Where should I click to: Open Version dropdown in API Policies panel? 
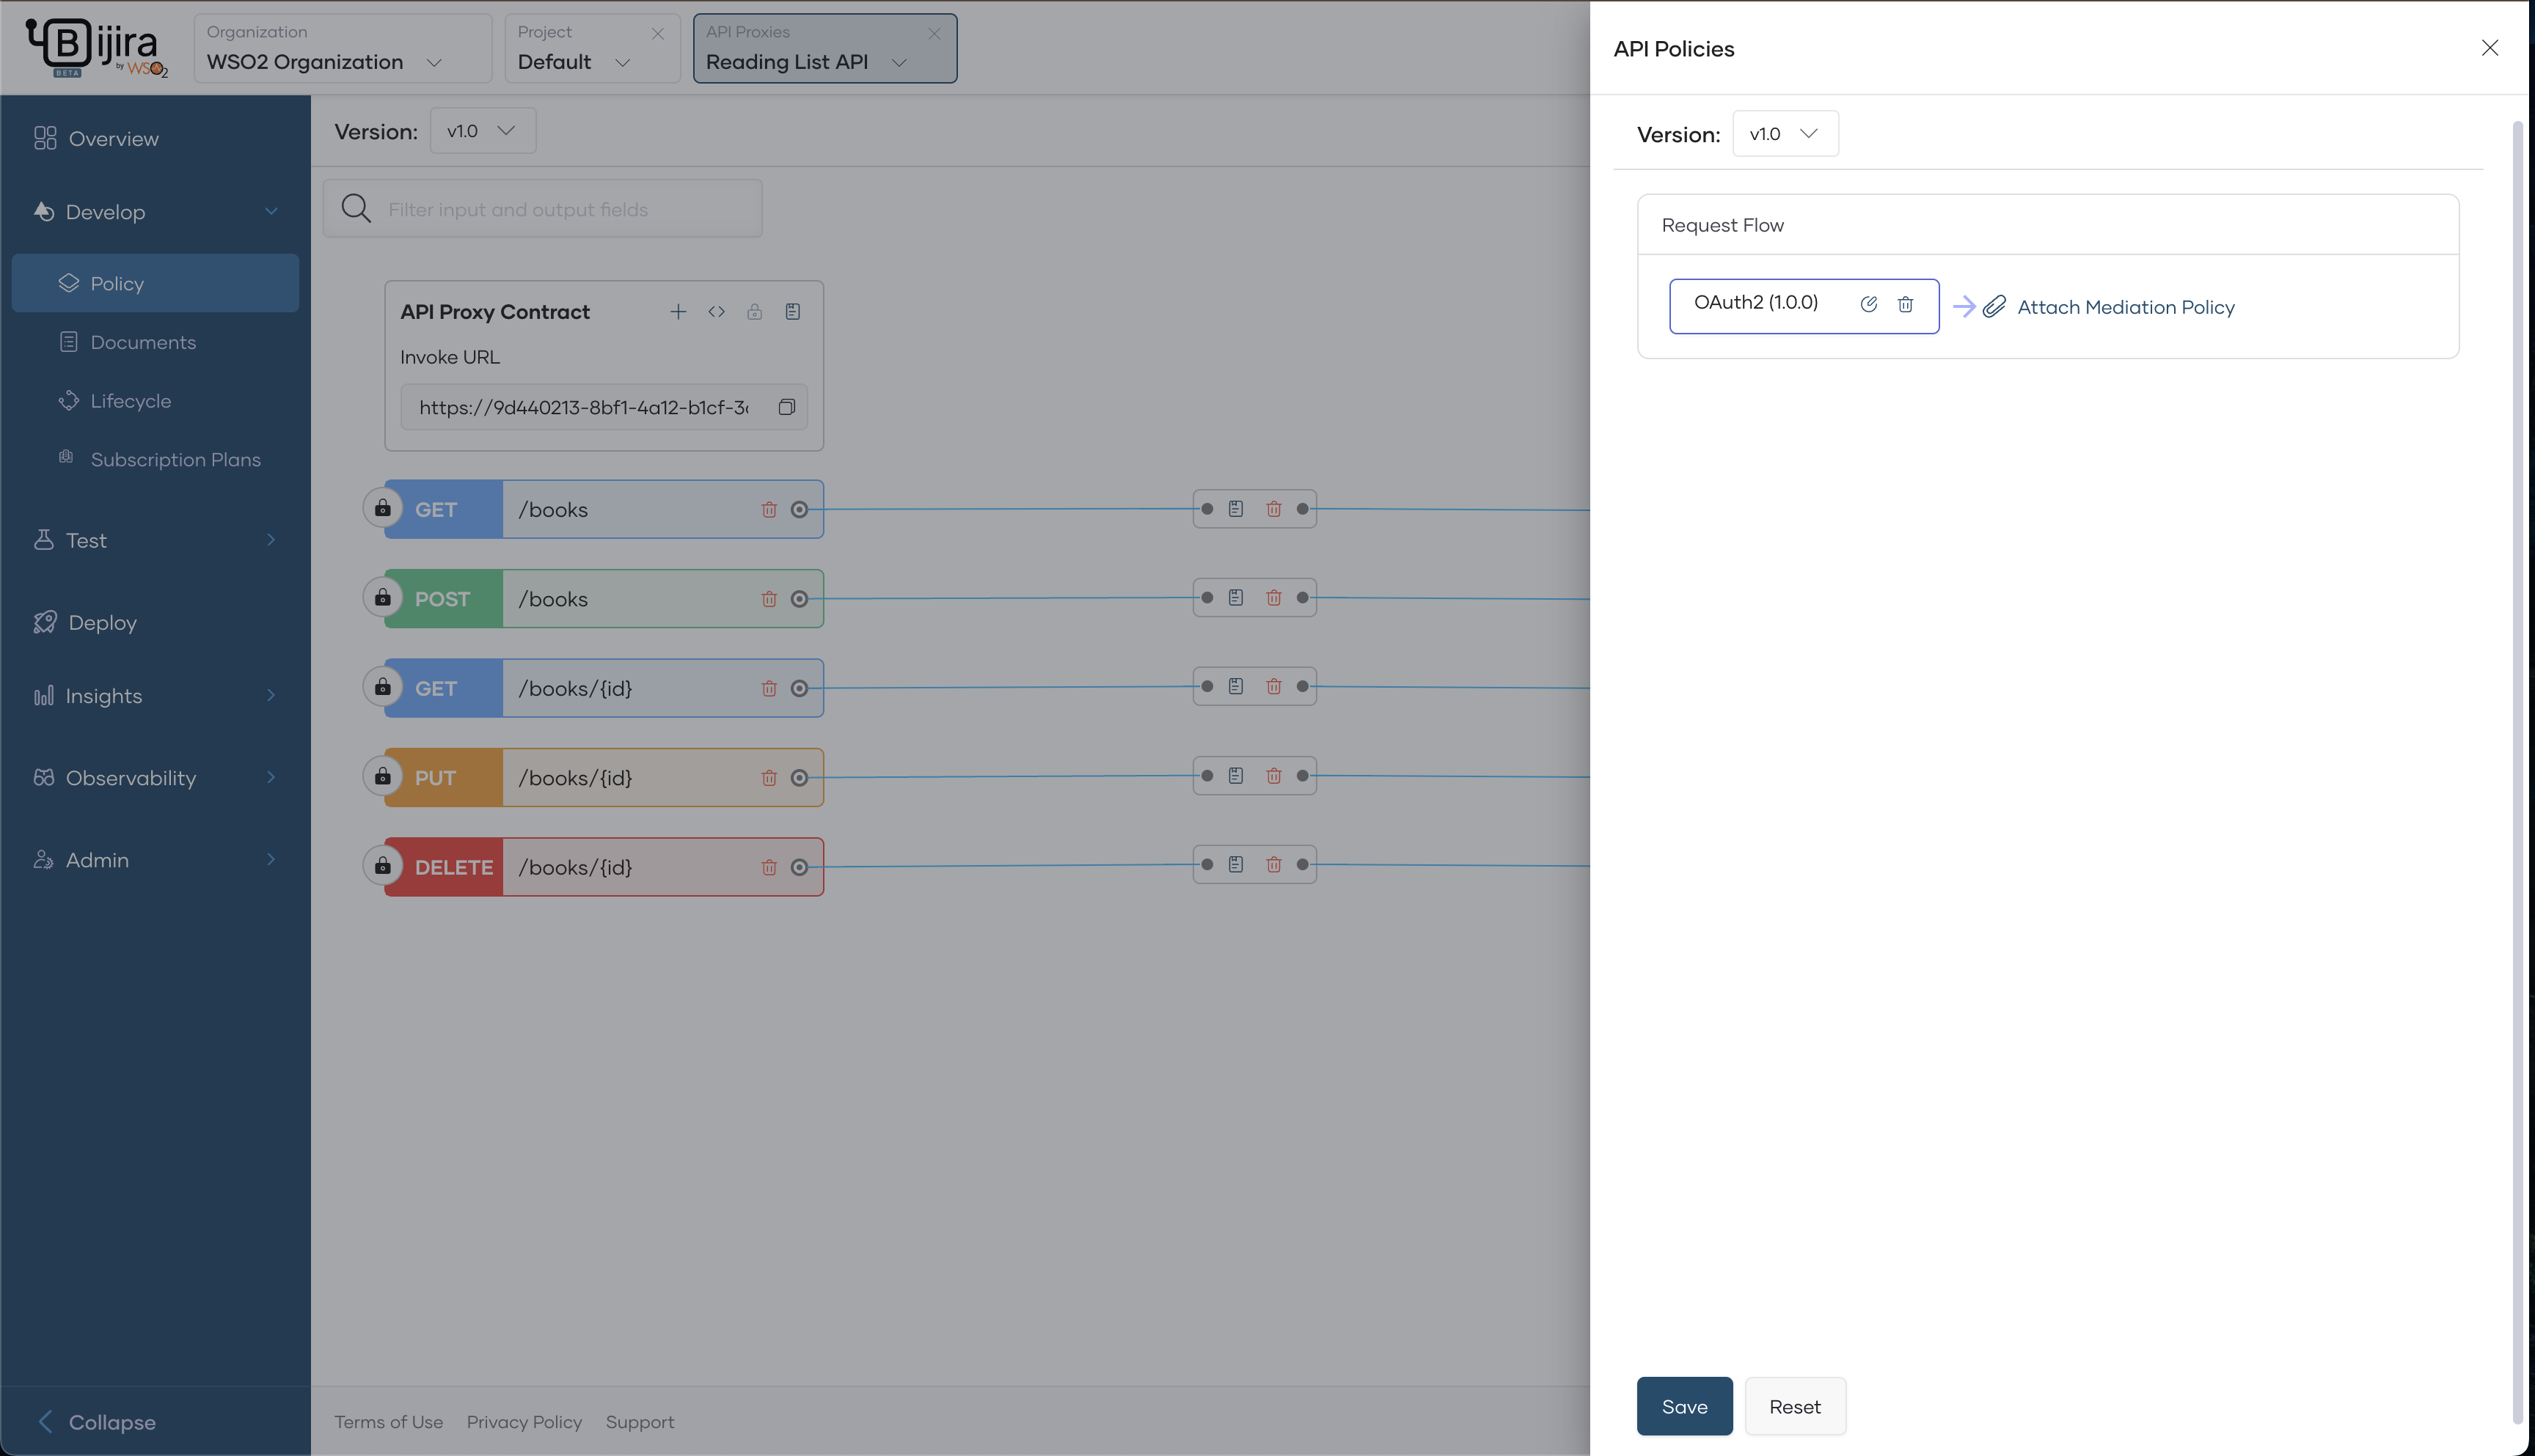pyautogui.click(x=1785, y=134)
